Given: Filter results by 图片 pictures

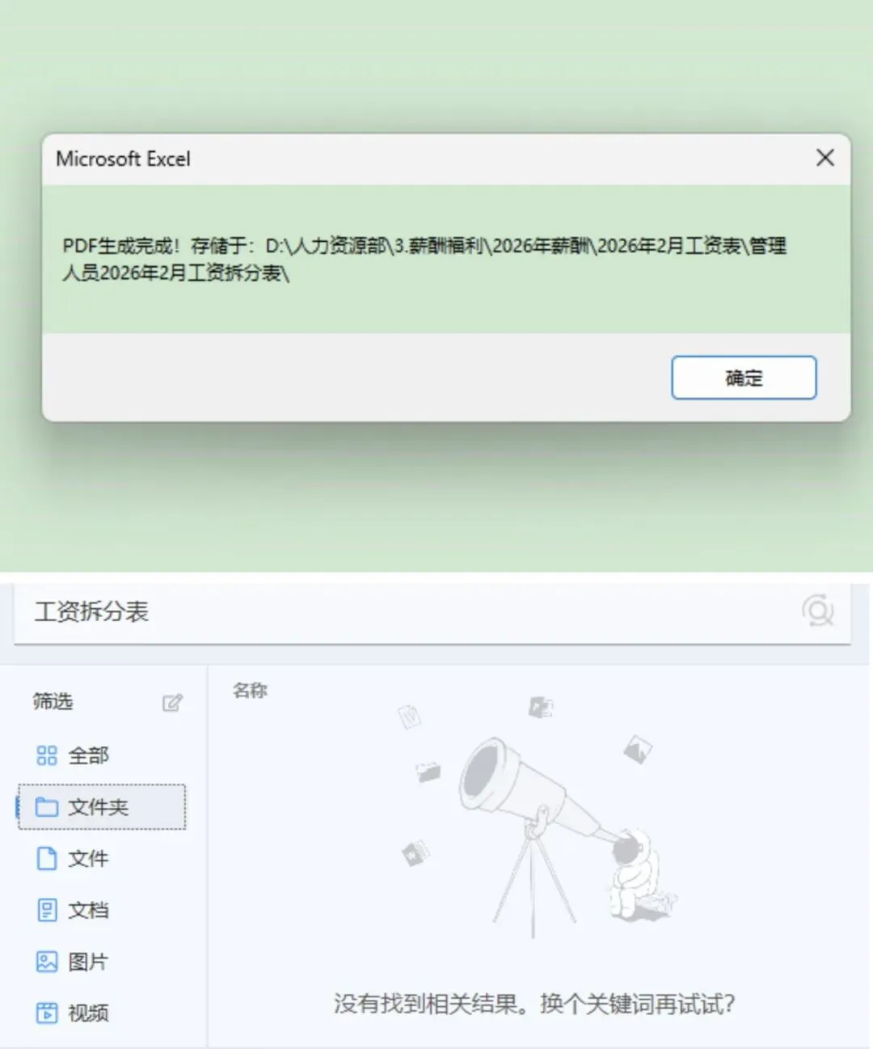Looking at the screenshot, I should click(x=73, y=962).
